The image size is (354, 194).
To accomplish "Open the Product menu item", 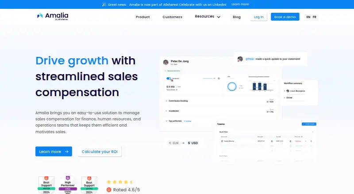I will click(x=142, y=17).
